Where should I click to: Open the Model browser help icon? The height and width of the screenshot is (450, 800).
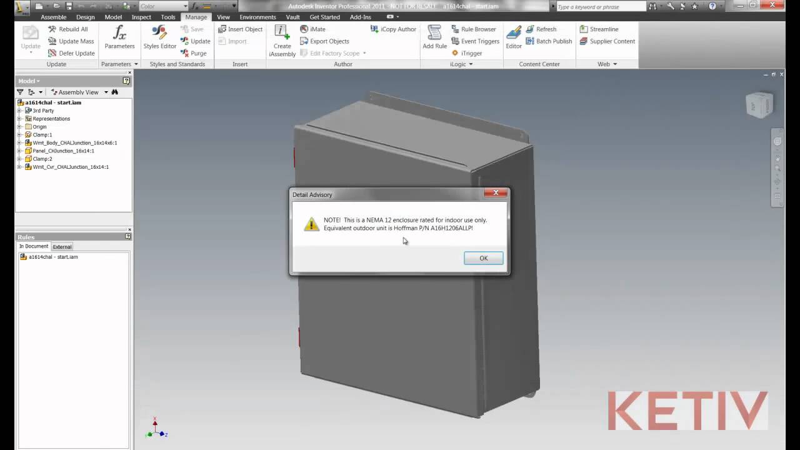126,81
